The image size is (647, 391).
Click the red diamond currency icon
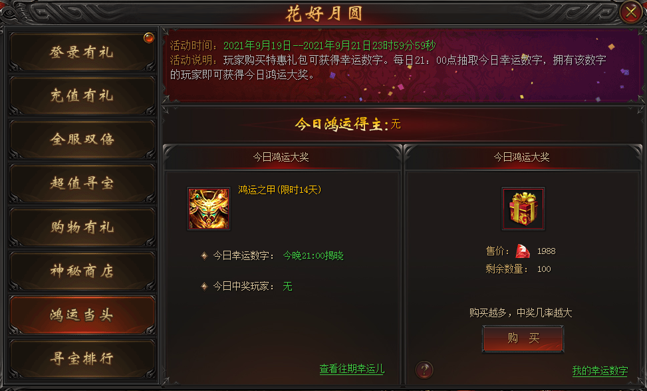click(523, 251)
